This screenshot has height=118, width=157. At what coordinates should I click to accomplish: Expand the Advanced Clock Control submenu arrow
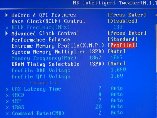coord(7,34)
